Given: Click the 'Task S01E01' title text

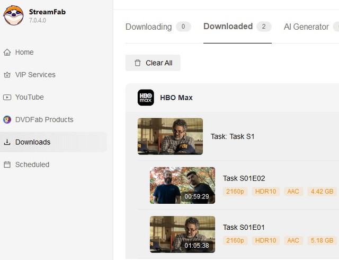Looking at the screenshot, I should click(244, 227).
